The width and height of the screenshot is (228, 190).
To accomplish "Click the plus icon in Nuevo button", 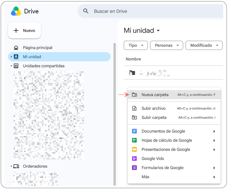I will [x=16, y=31].
